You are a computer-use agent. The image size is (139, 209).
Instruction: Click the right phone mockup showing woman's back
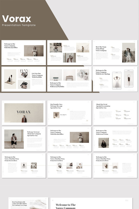[x=129, y=78]
